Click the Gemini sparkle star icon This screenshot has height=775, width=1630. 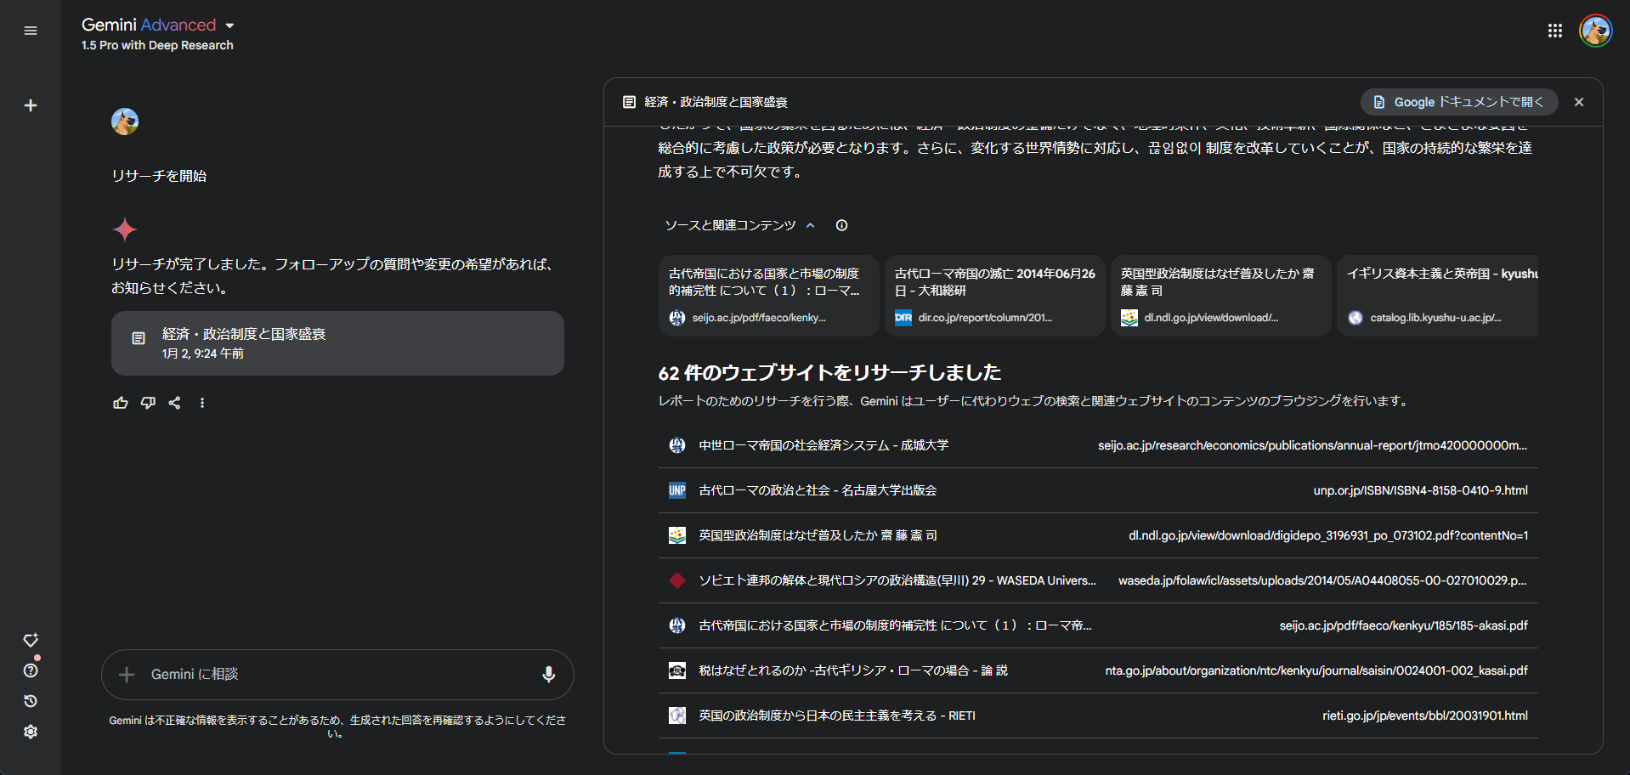(125, 229)
